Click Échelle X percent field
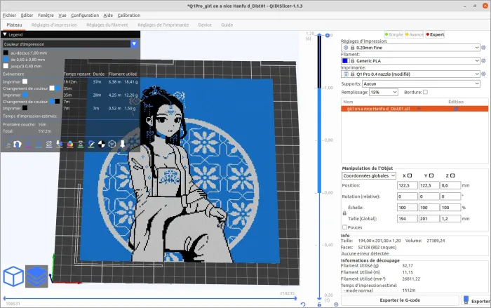This screenshot has width=491, height=308. 407,208
